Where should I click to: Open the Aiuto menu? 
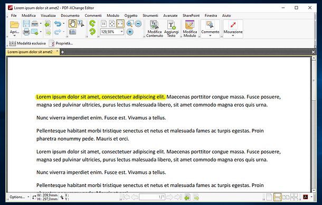coord(226,15)
